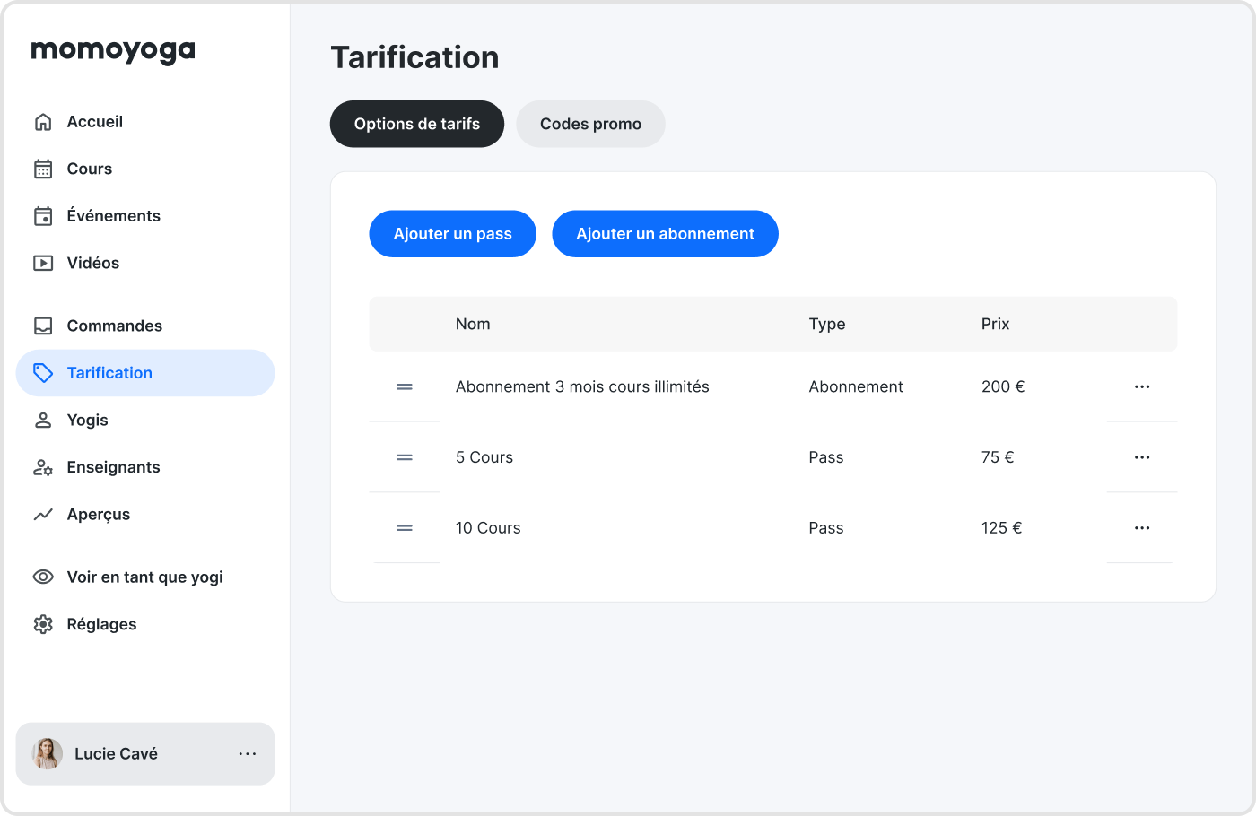Click the drag handle for 5 Cours row

coord(405,457)
